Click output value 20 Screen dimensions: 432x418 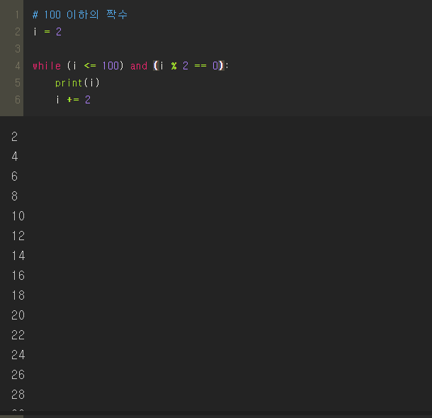[x=18, y=315]
